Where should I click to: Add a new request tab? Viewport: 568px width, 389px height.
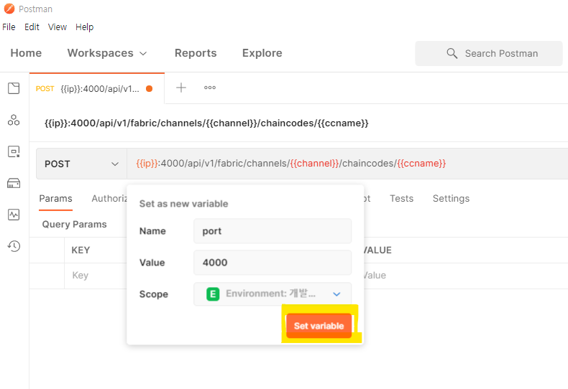(181, 88)
